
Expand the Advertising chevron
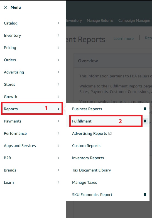tap(58, 72)
